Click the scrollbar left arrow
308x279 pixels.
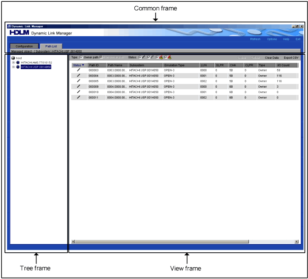pos(73,241)
